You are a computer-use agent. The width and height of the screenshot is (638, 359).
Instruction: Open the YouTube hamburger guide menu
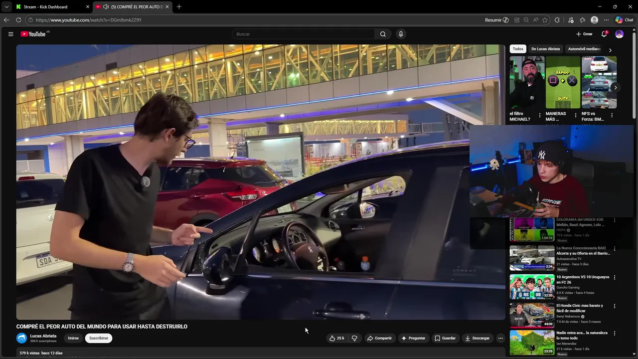[x=10, y=34]
